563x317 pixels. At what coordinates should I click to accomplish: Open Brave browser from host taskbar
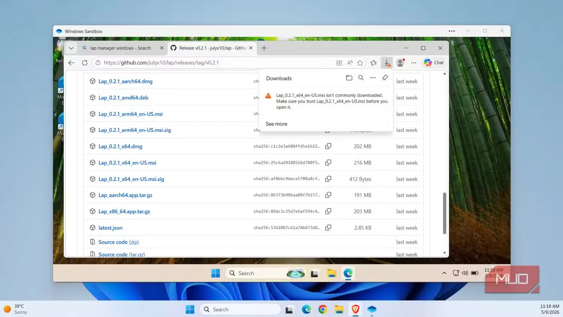click(x=355, y=309)
